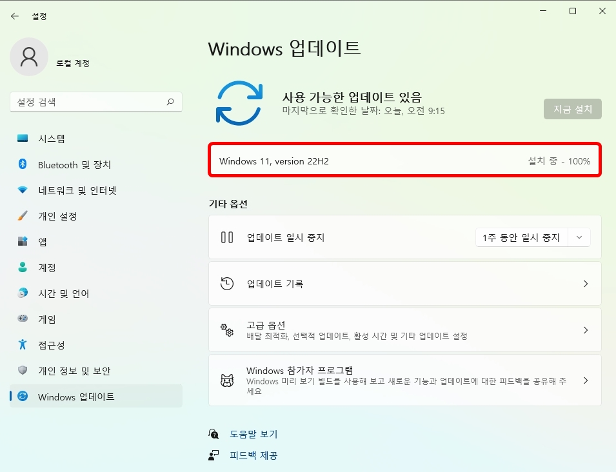Image resolution: width=616 pixels, height=472 pixels.
Task: Click the 계정 person icon
Action: tap(23, 267)
